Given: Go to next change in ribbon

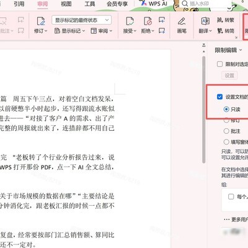Looking at the screenshot, I should (x=162, y=31).
